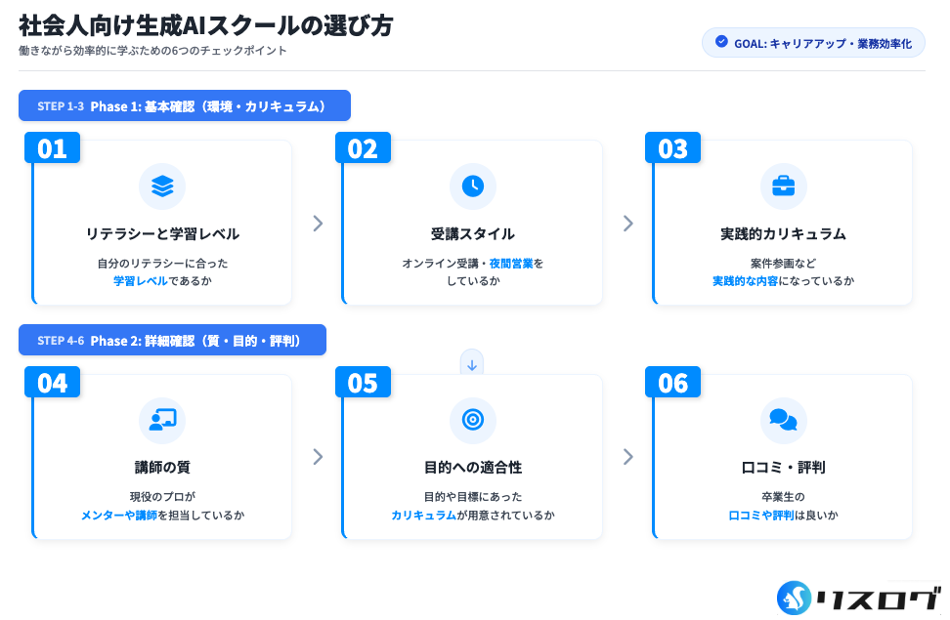Viewport: 950px width, 620px height.
Task: Click the リスログ logo icon
Action: (x=795, y=598)
